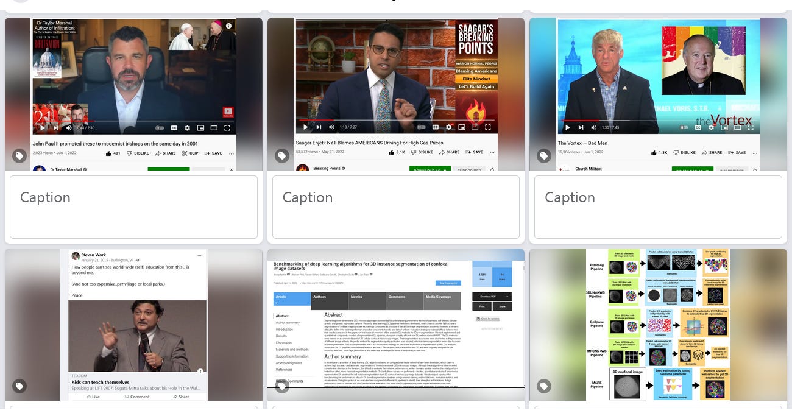Click Author summary in article sidebar

(x=288, y=322)
